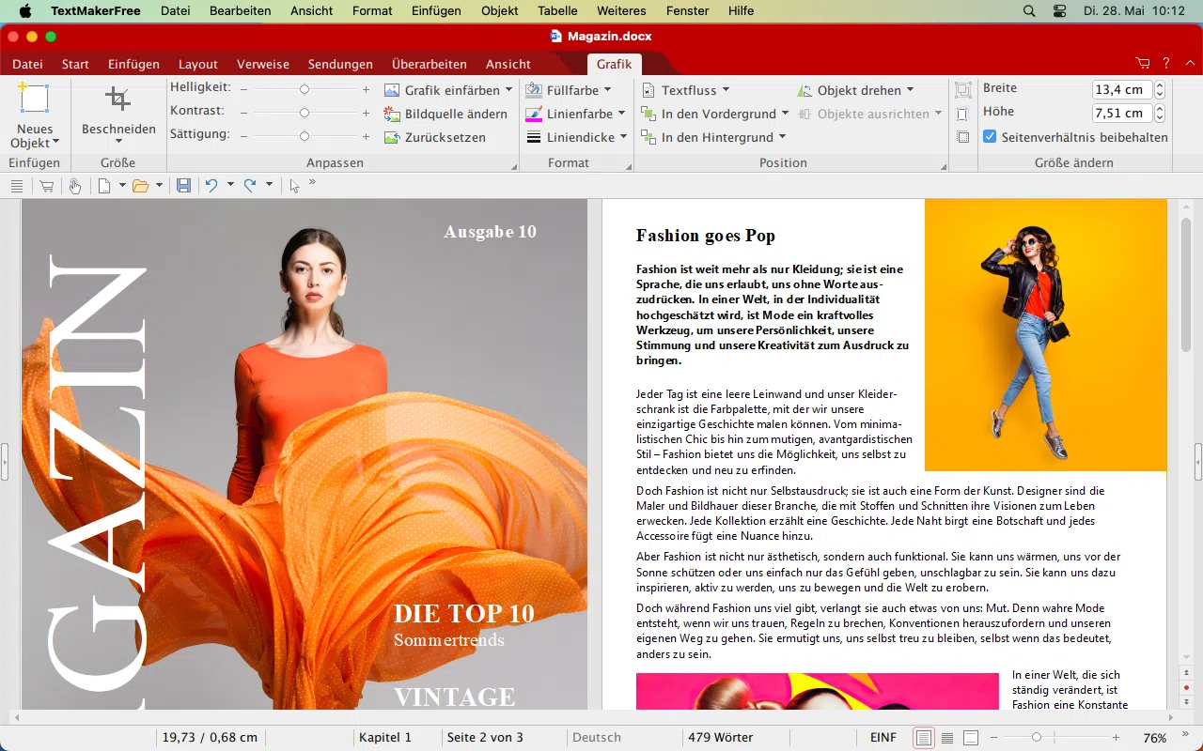Expand the Grafik einfärben dropdown

pos(508,90)
